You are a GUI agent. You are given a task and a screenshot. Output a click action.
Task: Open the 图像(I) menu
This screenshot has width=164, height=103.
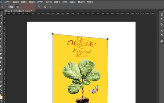[24, 2]
